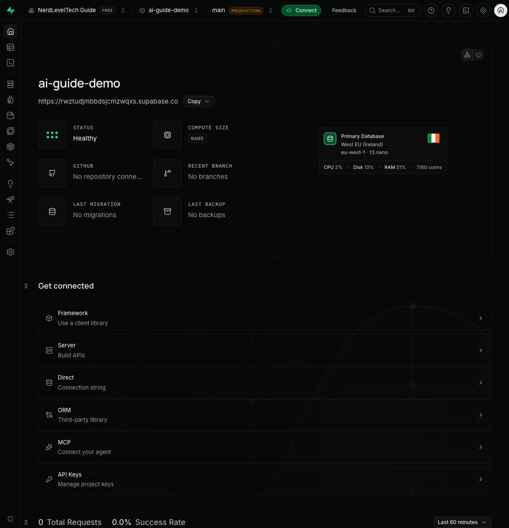
Task: Open the Table Editor sidebar icon
Action: (10, 47)
